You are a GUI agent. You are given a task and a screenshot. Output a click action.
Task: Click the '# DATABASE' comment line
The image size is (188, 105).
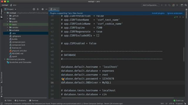point(68,55)
